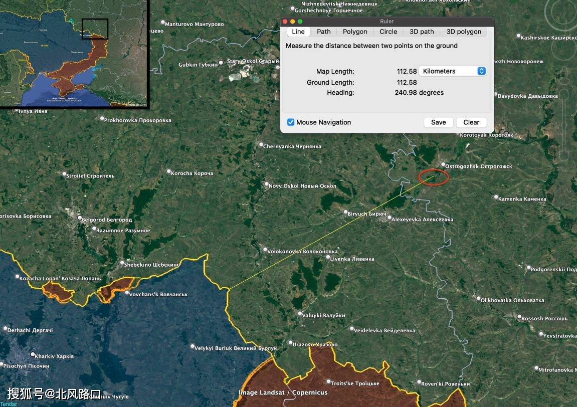This screenshot has width=577, height=407.
Task: Select the Chernyanka placemark dot
Action: pyautogui.click(x=261, y=145)
